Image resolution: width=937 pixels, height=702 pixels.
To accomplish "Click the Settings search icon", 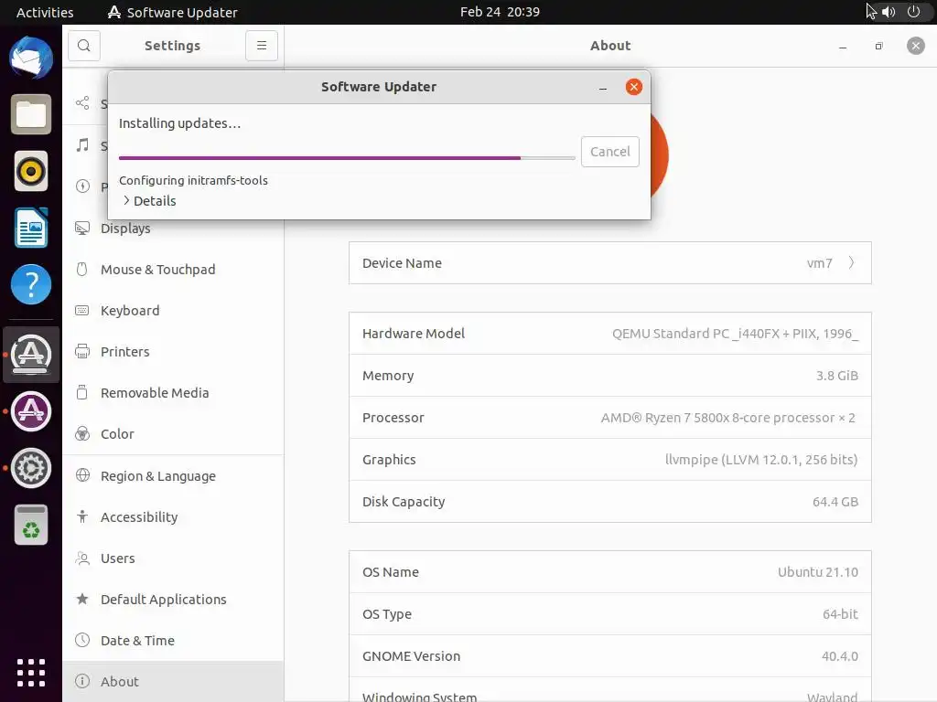I will click(84, 46).
